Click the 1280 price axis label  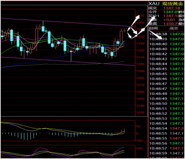pos(140,78)
